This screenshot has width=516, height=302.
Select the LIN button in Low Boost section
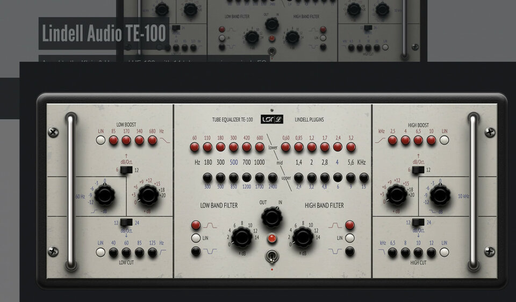tap(101, 141)
